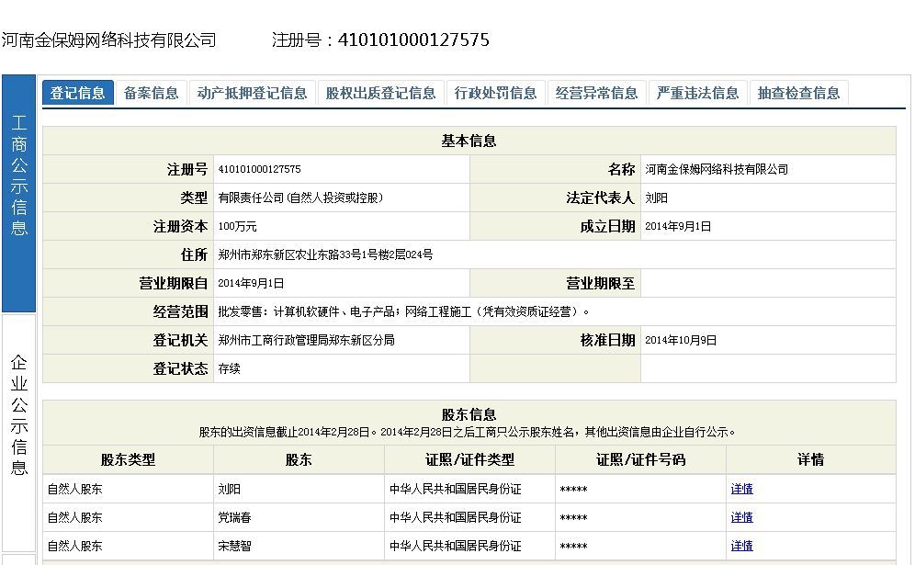Click the 注册资本 field label
This screenshot has height=565, width=915.
coord(180,227)
